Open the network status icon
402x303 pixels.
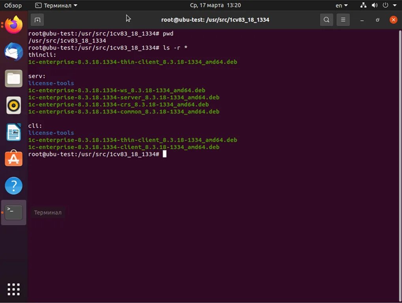point(363,5)
